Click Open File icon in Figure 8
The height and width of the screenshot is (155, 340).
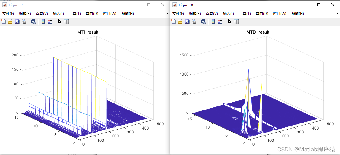[x=180, y=22]
